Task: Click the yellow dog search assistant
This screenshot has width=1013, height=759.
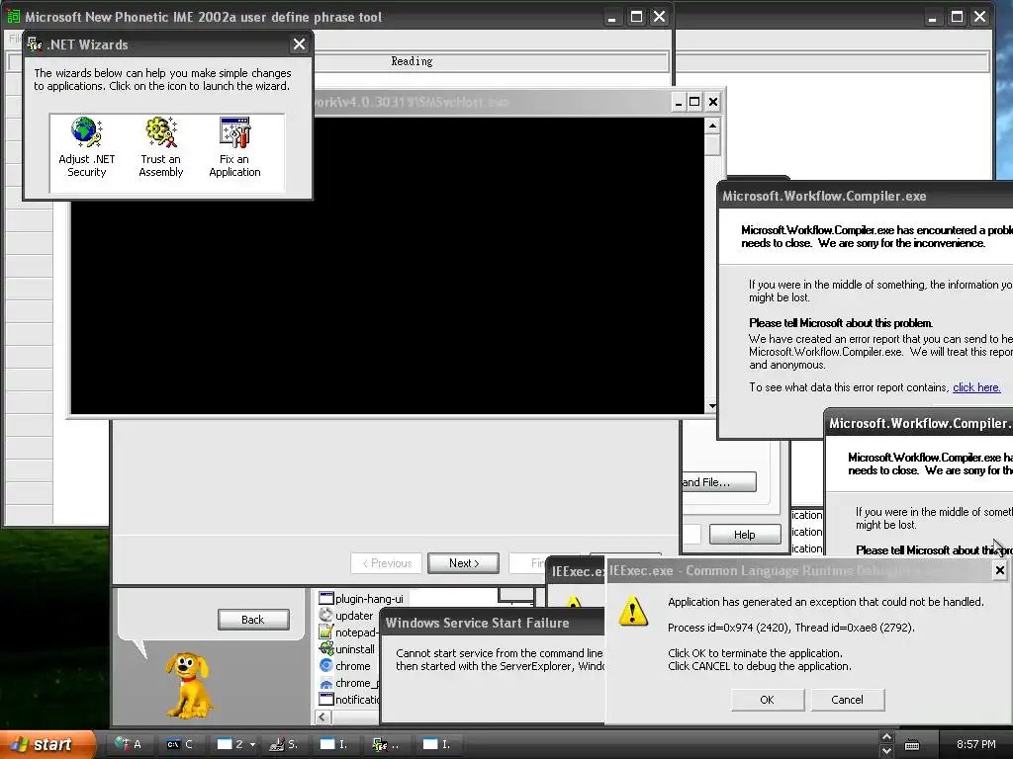Action: (x=187, y=686)
